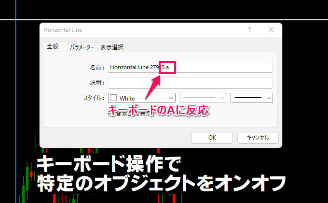
Task: Click the Horizontal Line dialog title
Action: [x=63, y=30]
